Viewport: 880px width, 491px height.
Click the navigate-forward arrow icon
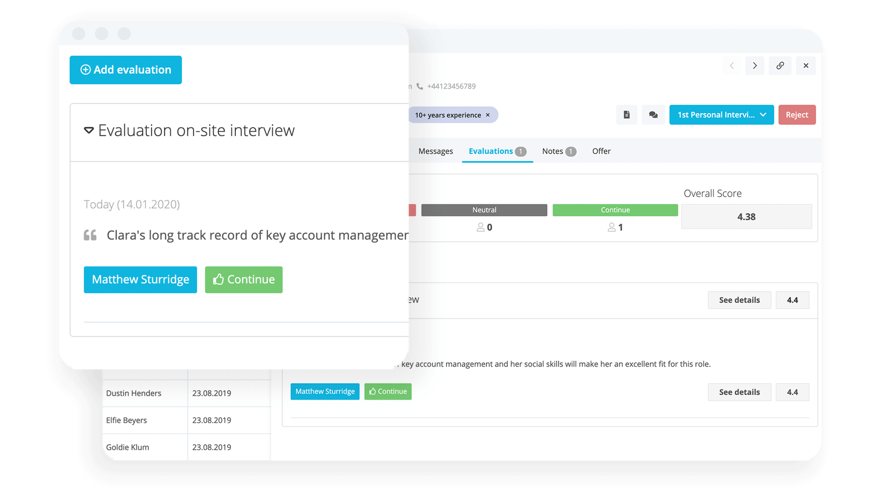coord(755,65)
